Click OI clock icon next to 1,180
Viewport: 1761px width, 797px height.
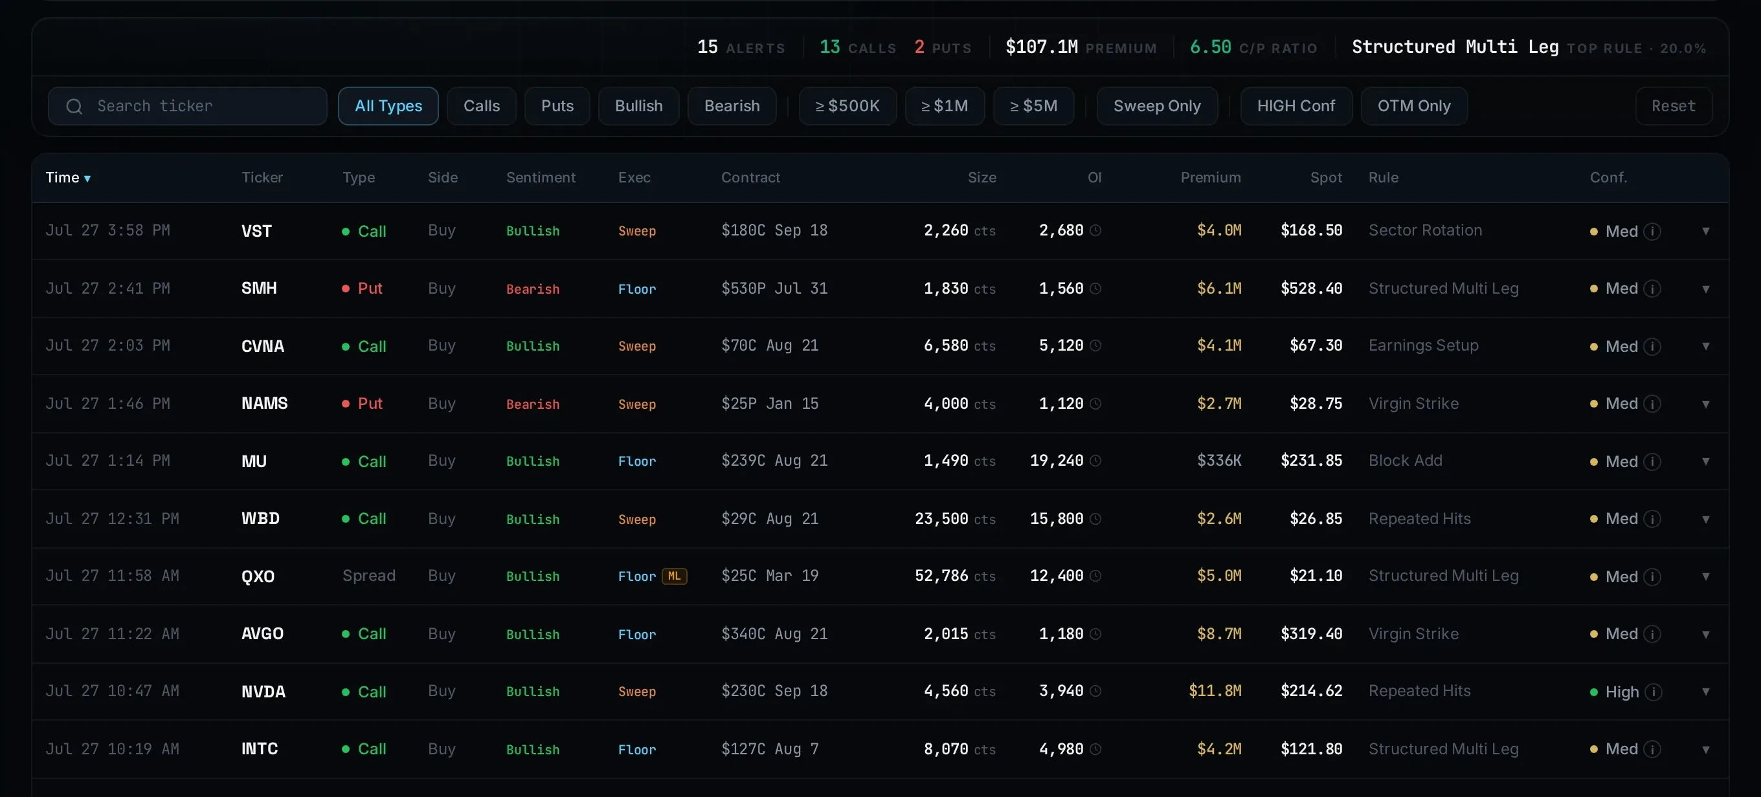tap(1095, 635)
